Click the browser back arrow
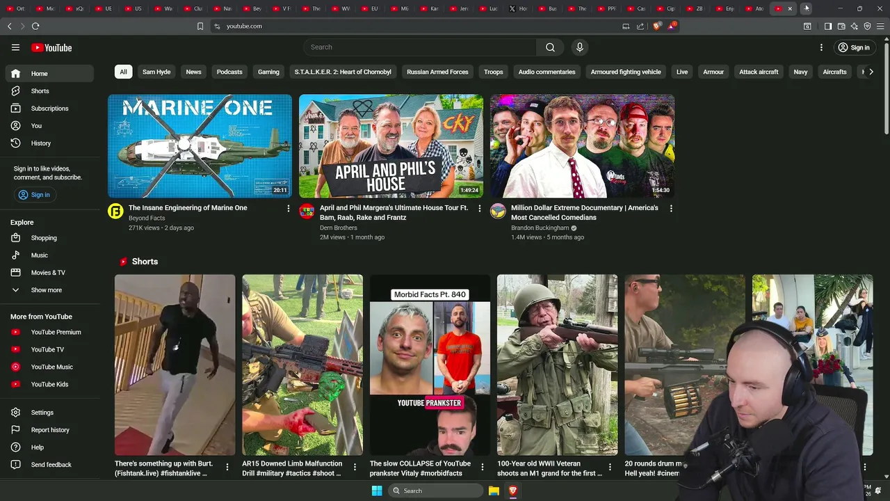 tap(9, 26)
